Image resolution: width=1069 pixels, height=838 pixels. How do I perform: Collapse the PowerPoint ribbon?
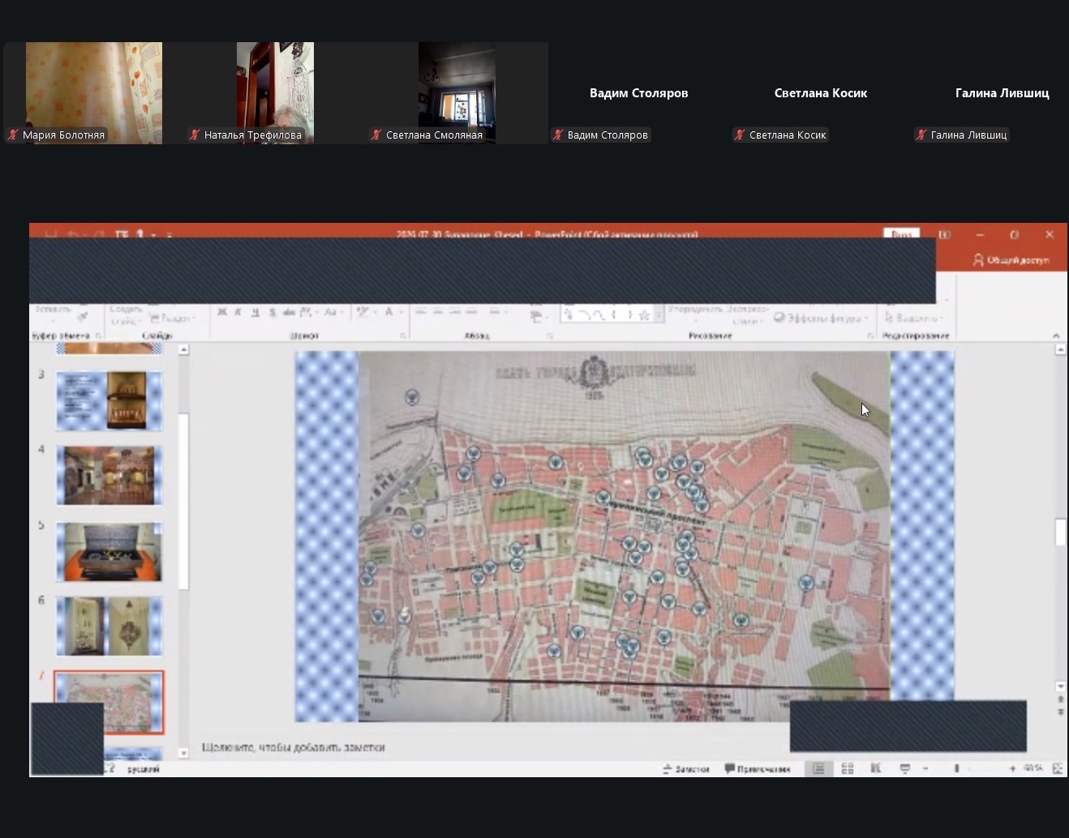[x=1056, y=336]
